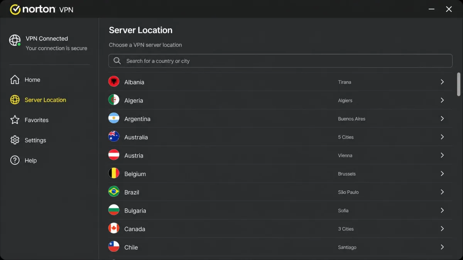Click the Vienna city label
Image resolution: width=463 pixels, height=260 pixels.
(x=345, y=156)
